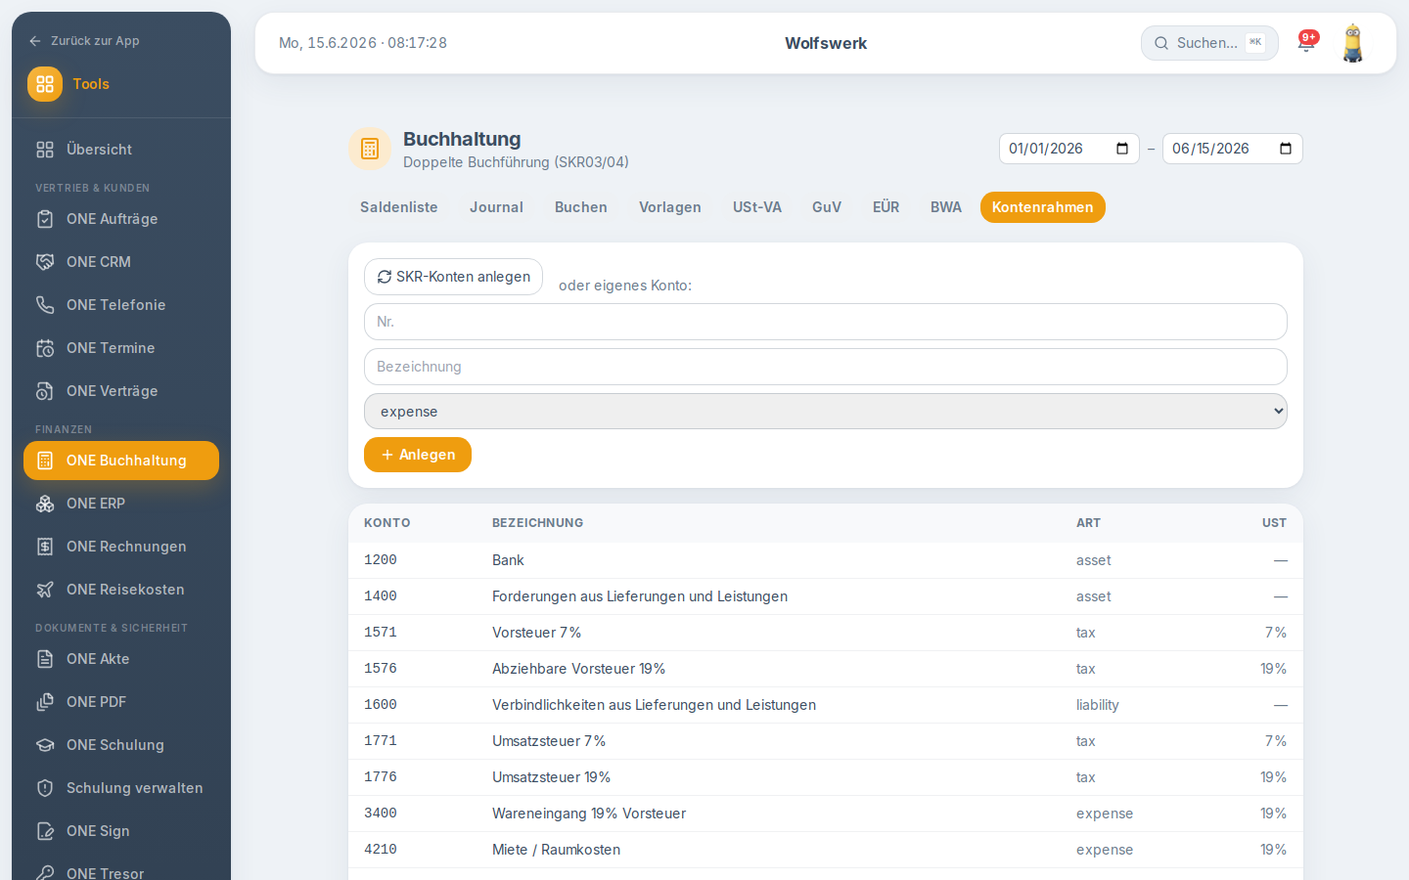This screenshot has width=1409, height=880.
Task: Click SKR-Konten anlegen button
Action: (453, 277)
